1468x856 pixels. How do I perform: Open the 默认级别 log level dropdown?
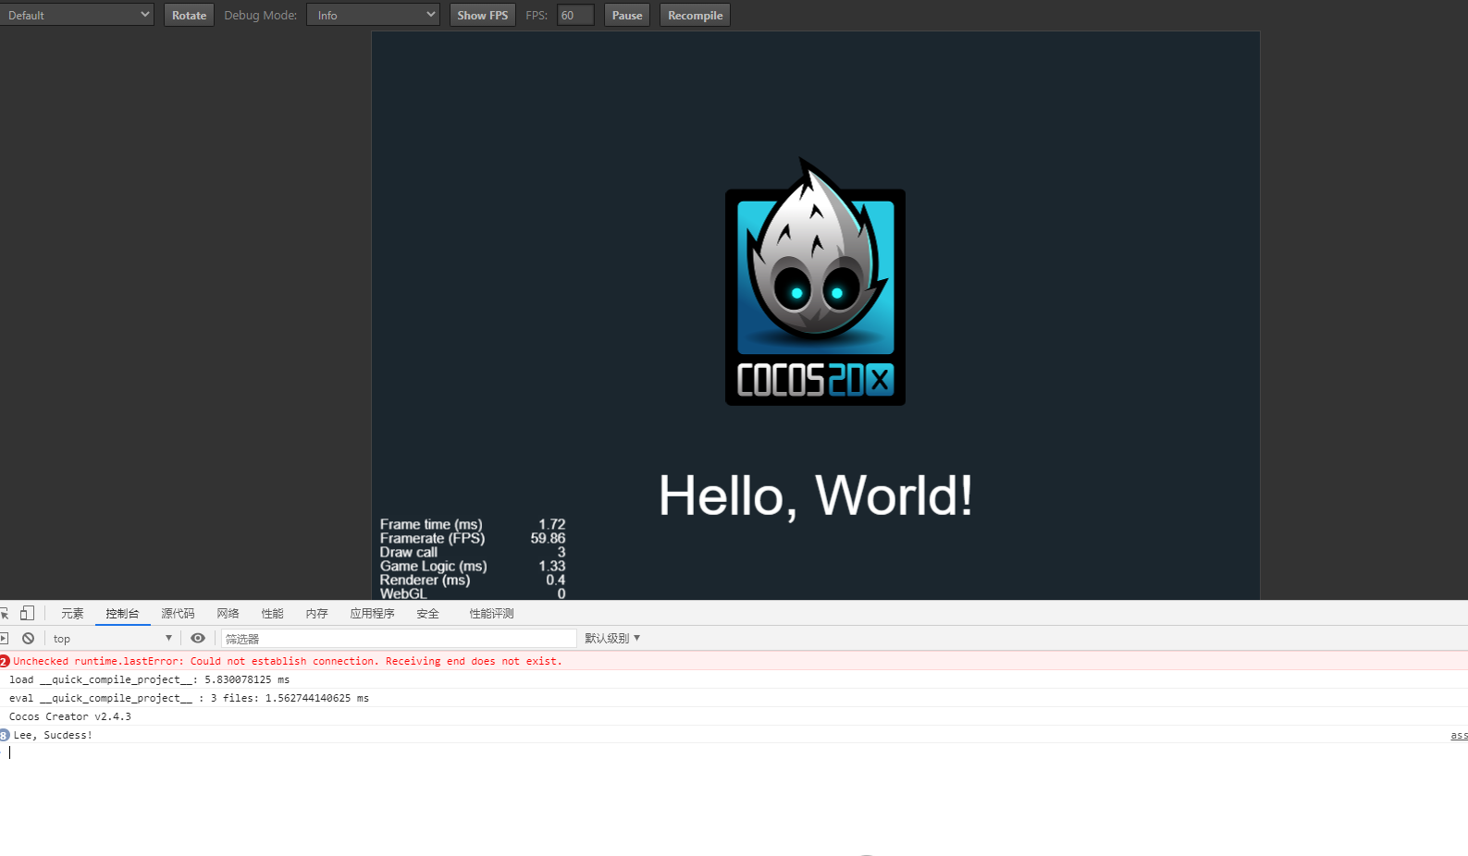coord(612,638)
